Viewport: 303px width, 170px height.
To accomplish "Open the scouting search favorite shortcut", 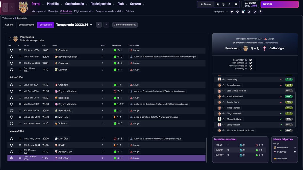I will (x=249, y=12).
